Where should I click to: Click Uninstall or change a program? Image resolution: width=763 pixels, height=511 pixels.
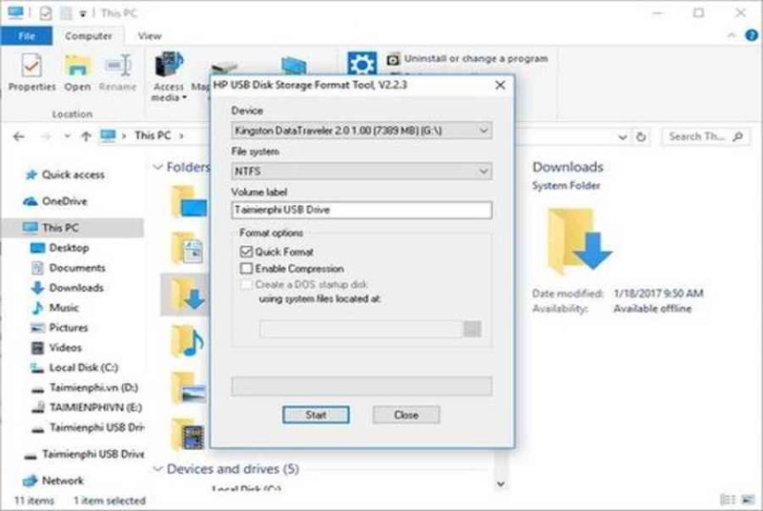pyautogui.click(x=467, y=59)
